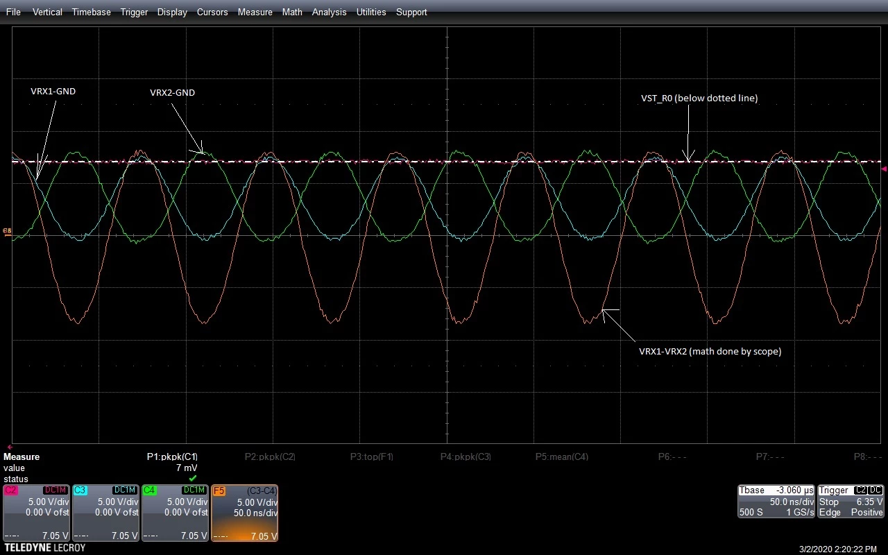
Task: Select the P4:pkpk(C3) measurement column
Action: pos(466,456)
